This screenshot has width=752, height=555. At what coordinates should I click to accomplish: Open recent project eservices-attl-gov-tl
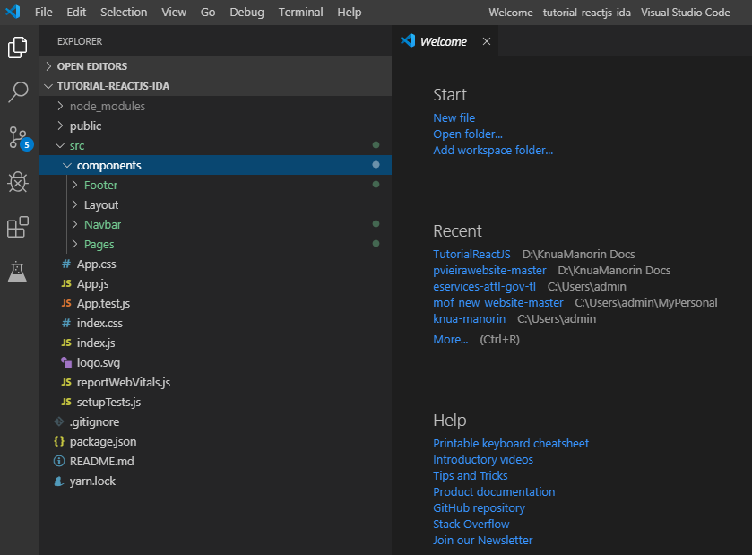click(x=484, y=286)
